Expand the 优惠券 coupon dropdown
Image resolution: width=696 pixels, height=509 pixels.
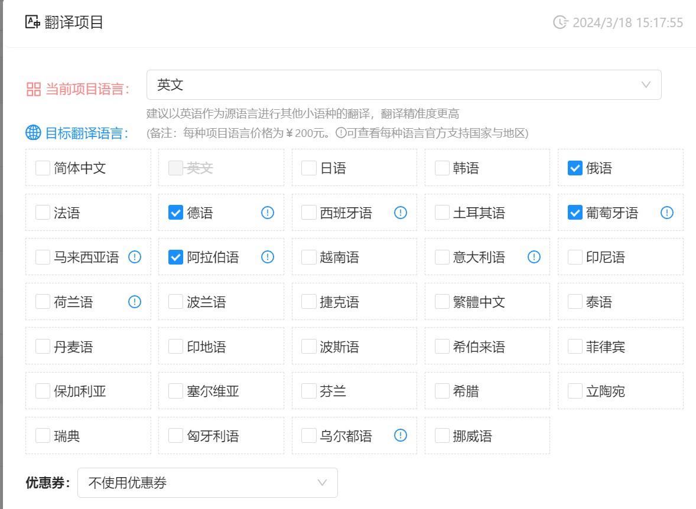click(207, 482)
